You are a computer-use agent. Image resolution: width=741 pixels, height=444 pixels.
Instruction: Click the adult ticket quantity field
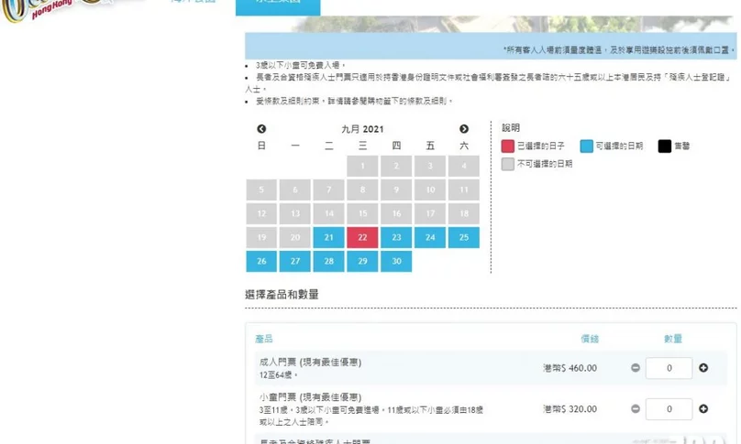pos(669,368)
